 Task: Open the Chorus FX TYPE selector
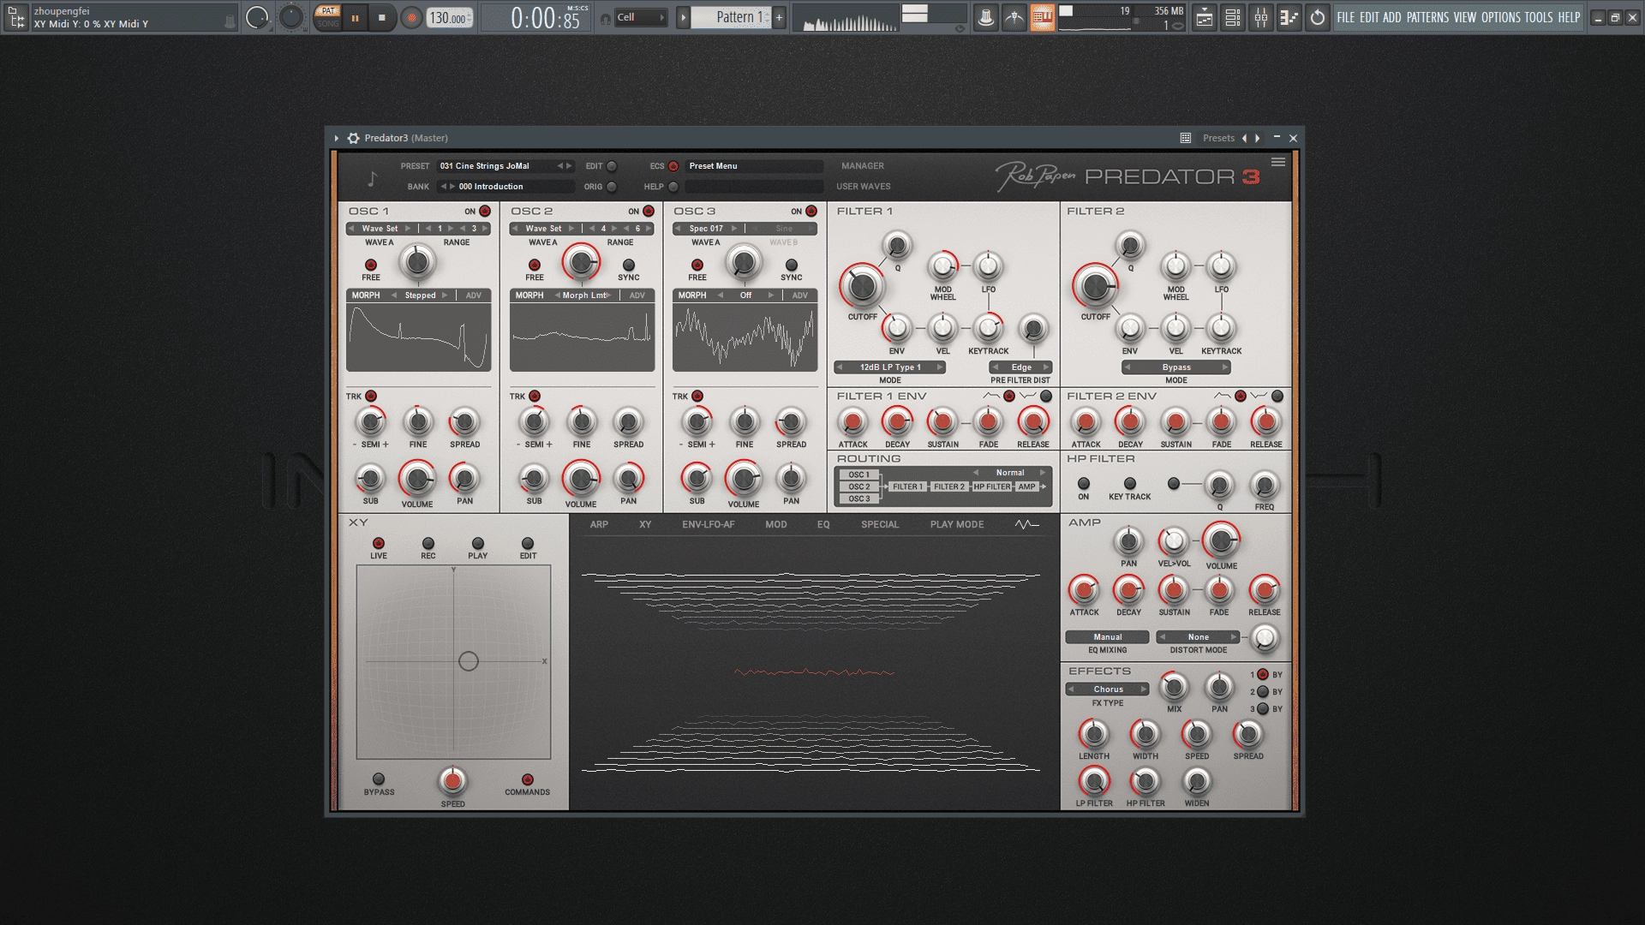(1108, 689)
